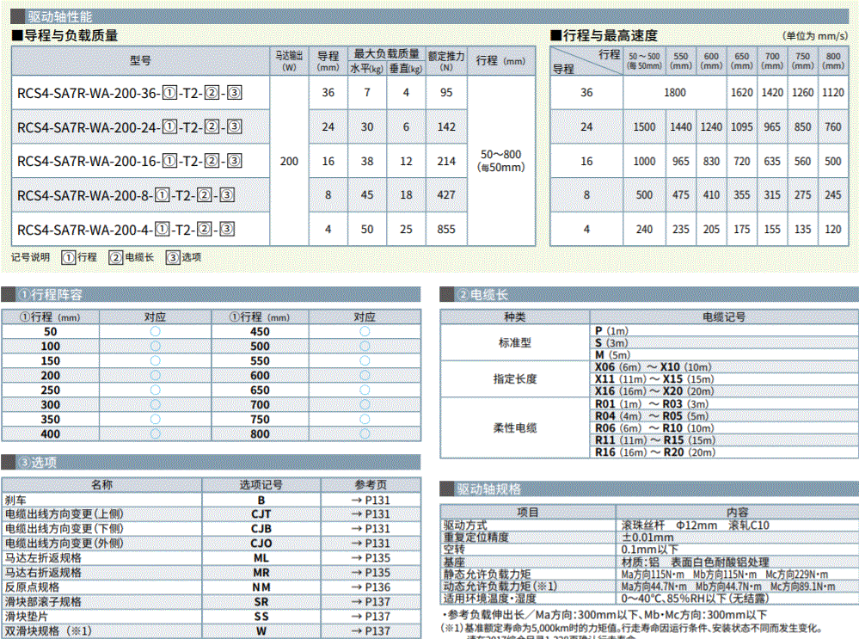Click the ±0.01mm repeatability value
Viewport: 859px width, 639px height.
647,537
